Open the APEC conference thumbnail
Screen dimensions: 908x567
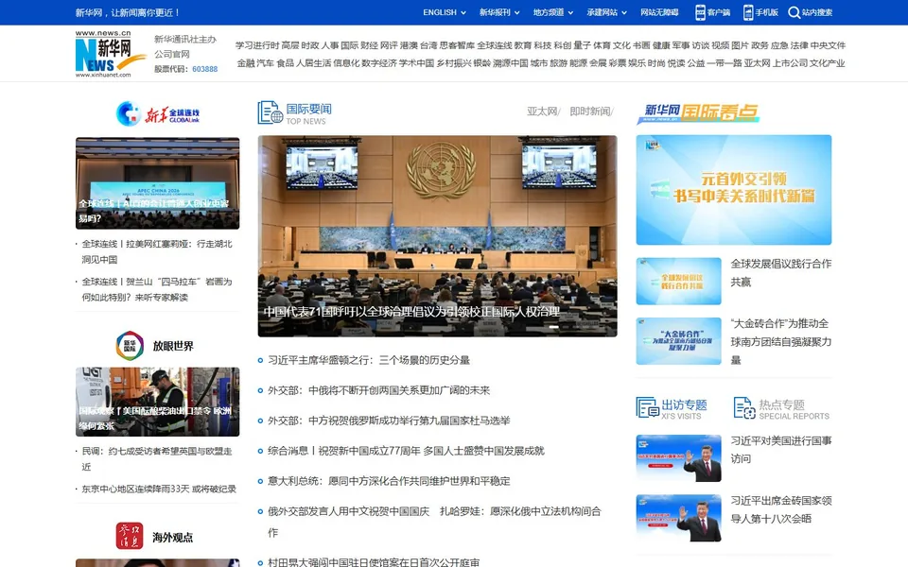point(158,182)
